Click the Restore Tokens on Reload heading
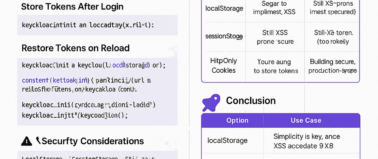This screenshot has height=159, width=378. pos(76,48)
